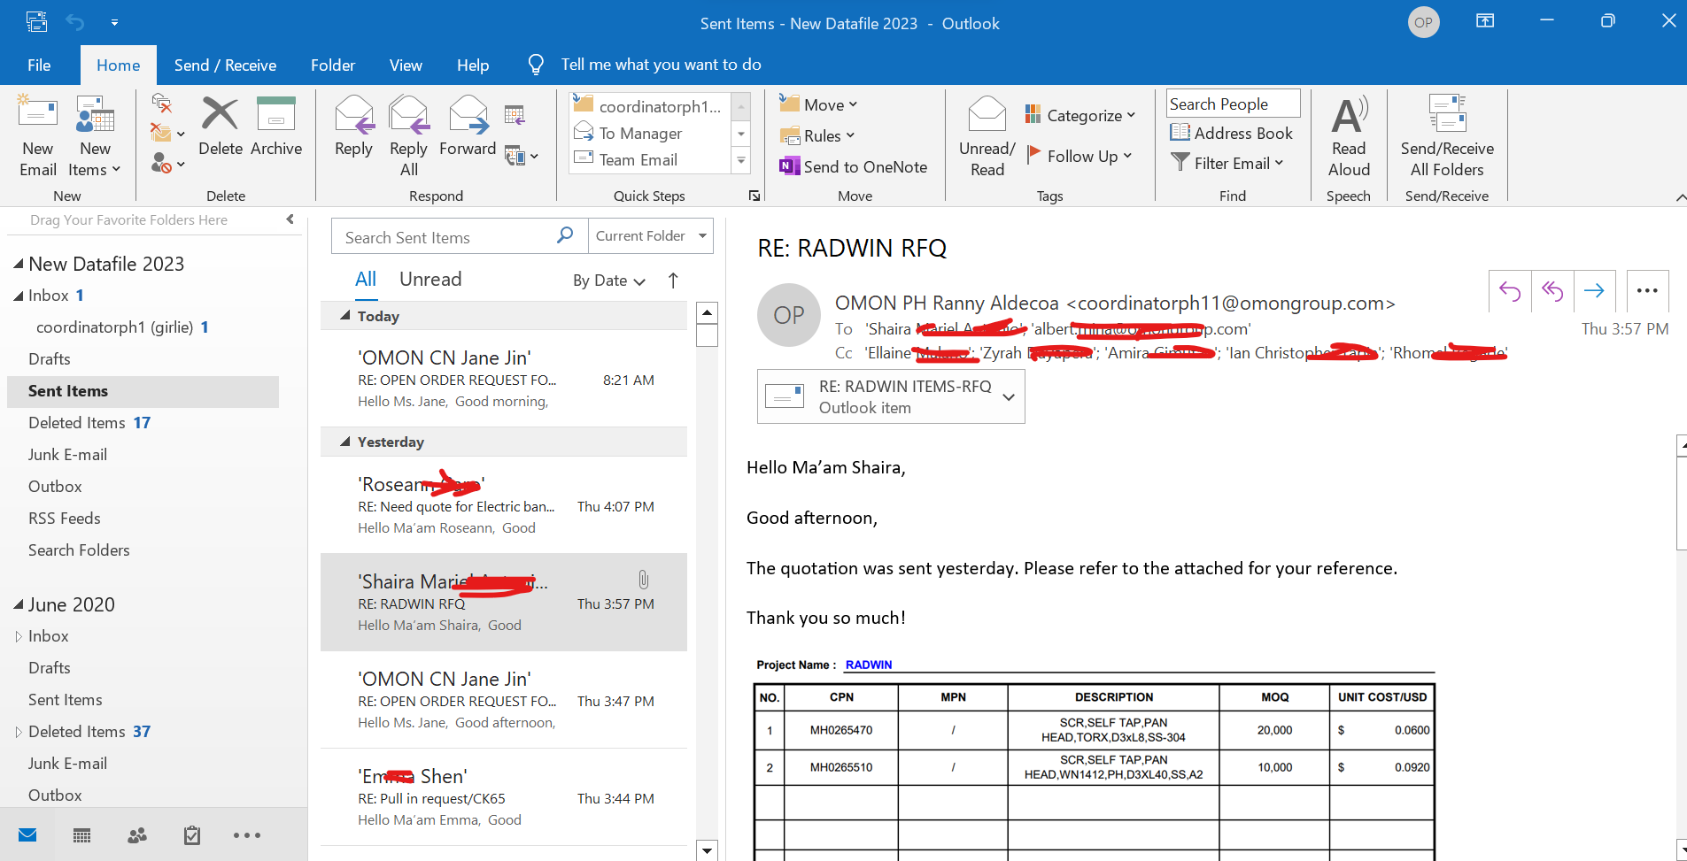This screenshot has height=861, width=1687.
Task: Select the Sent Items folder under New Datafile 2023
Action: pyautogui.click(x=143, y=391)
